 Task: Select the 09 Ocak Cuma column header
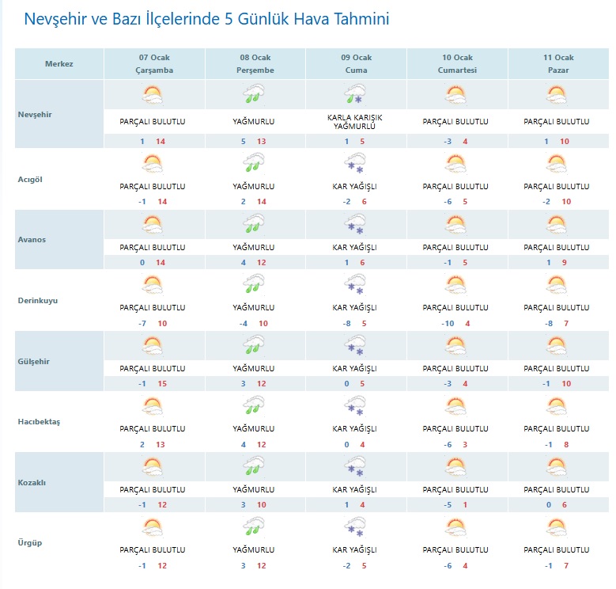pyautogui.click(x=356, y=63)
